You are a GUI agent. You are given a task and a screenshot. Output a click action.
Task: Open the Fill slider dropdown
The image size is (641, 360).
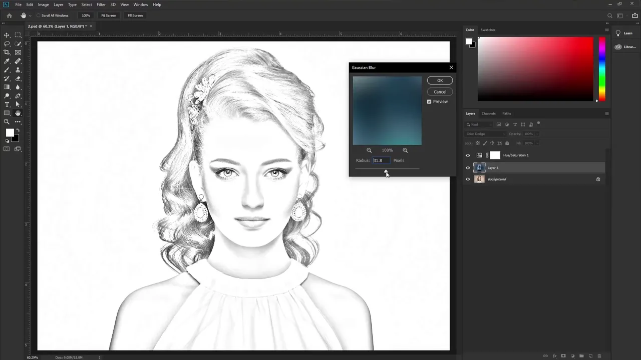(537, 143)
